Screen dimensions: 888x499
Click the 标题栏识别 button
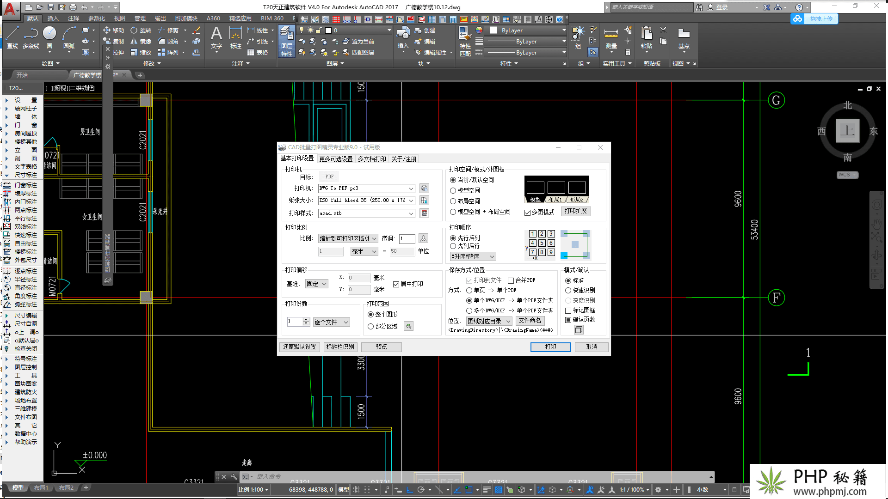[x=340, y=347]
